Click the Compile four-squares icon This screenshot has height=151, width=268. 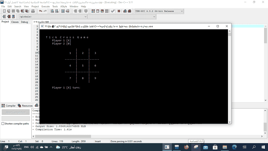[93, 11]
